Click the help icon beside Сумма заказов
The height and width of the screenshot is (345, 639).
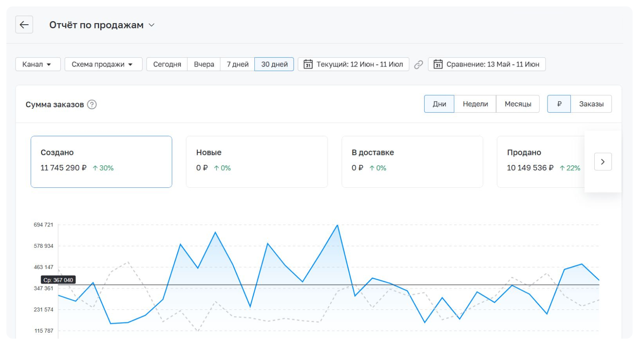[92, 104]
